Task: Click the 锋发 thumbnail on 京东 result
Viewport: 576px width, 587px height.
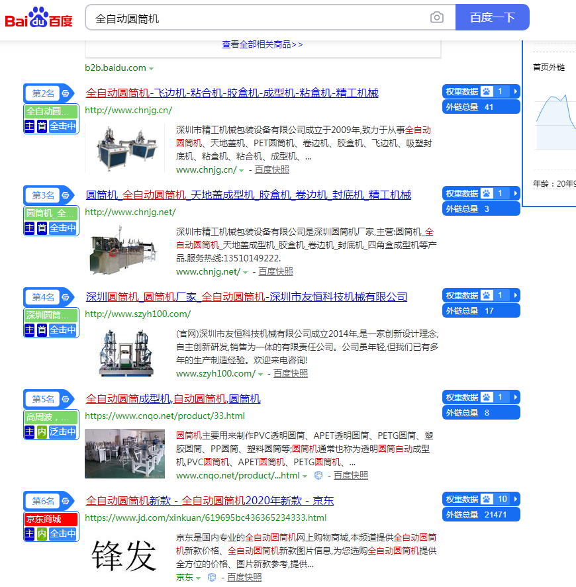Action: click(124, 555)
